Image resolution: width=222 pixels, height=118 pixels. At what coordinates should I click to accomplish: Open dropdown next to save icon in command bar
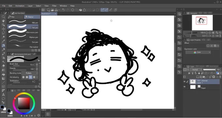coord(59,10)
